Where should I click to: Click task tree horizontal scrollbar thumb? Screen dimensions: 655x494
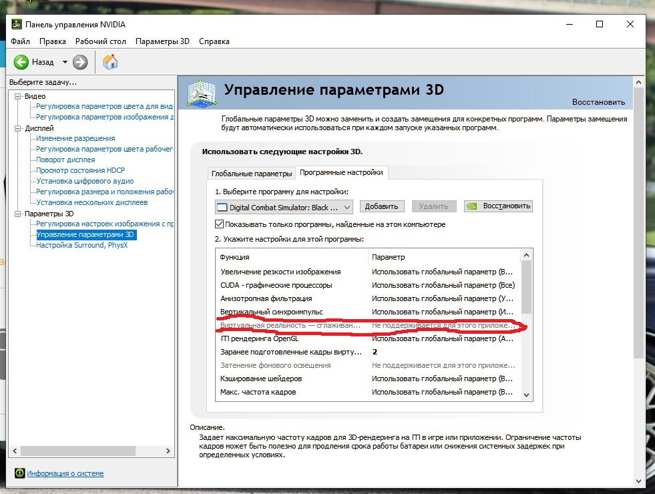click(x=78, y=451)
